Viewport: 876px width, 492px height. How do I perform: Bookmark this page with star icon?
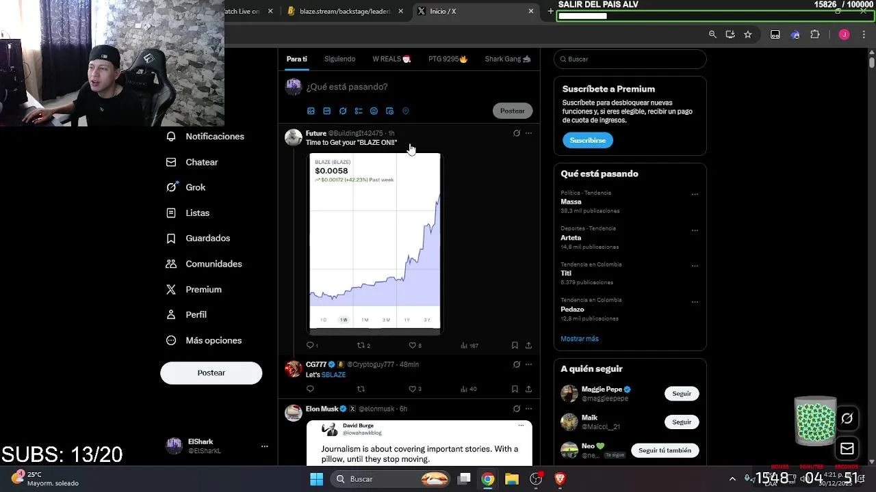(748, 34)
